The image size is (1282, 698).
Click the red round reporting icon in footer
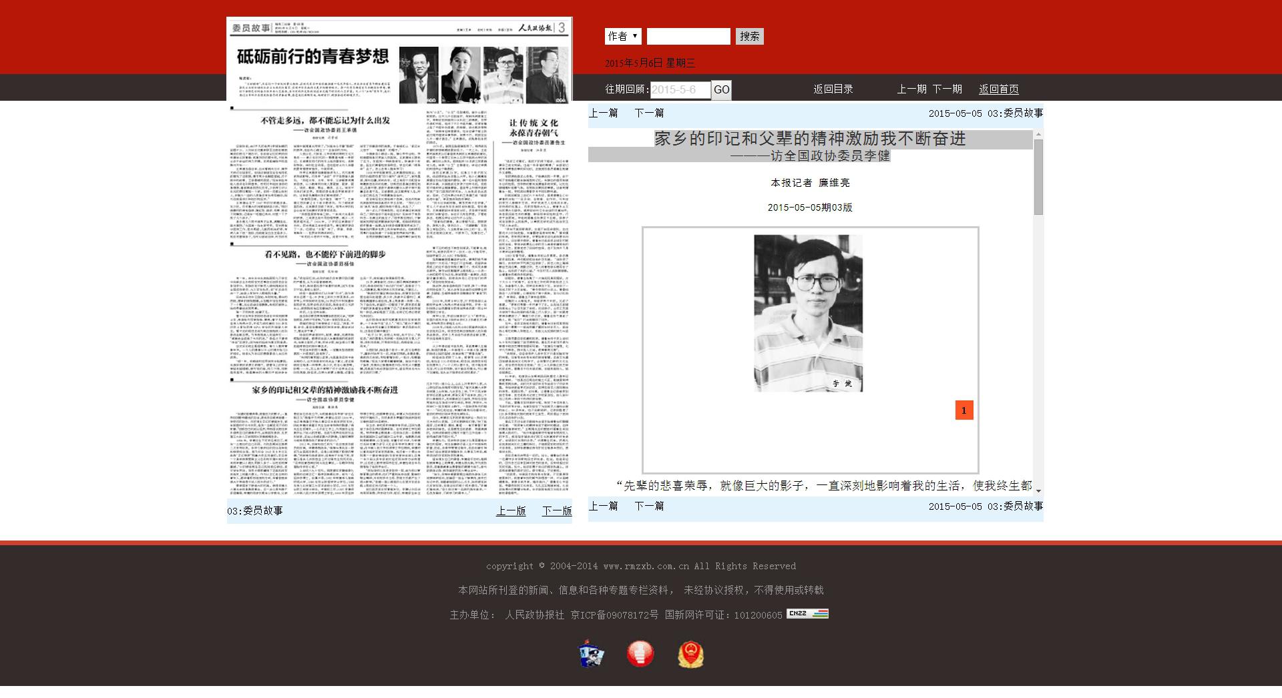640,654
